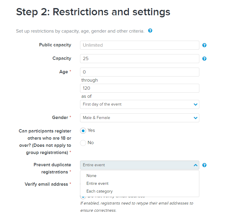This screenshot has height=218, width=238.
Task: Click the chevron on First day of the event
Action: (x=195, y=104)
